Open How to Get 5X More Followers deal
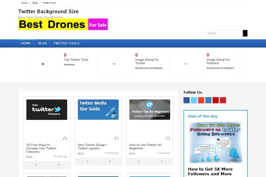The image size is (266, 177). tap(210, 171)
